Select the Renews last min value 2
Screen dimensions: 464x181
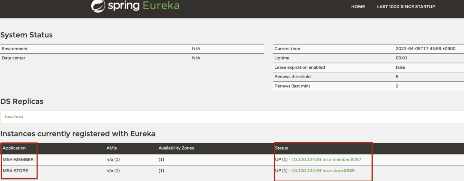coord(397,86)
